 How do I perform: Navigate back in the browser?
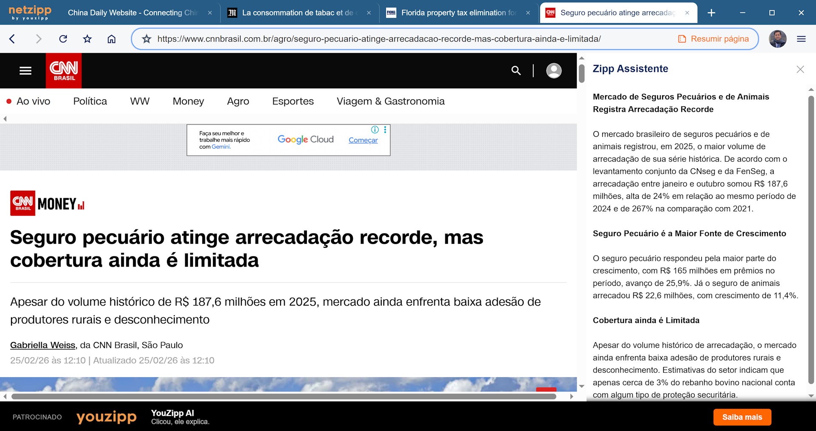[12, 39]
